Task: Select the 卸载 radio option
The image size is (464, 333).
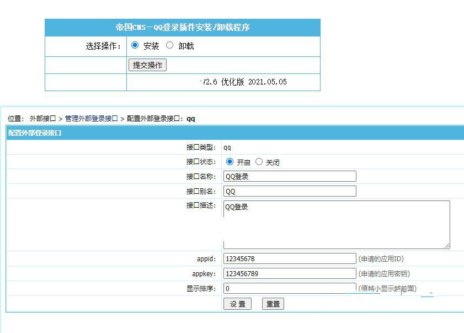Action: point(169,45)
